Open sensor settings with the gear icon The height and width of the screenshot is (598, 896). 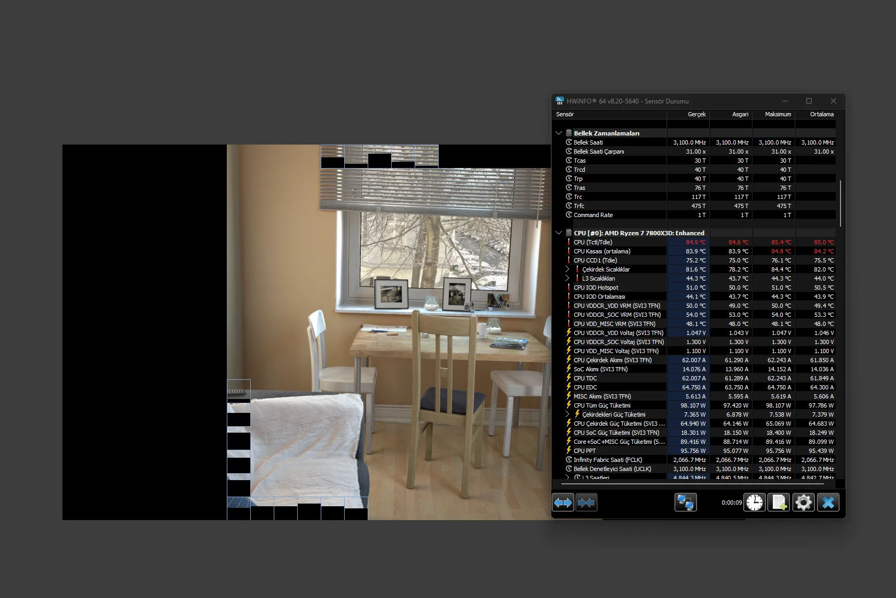pos(803,503)
